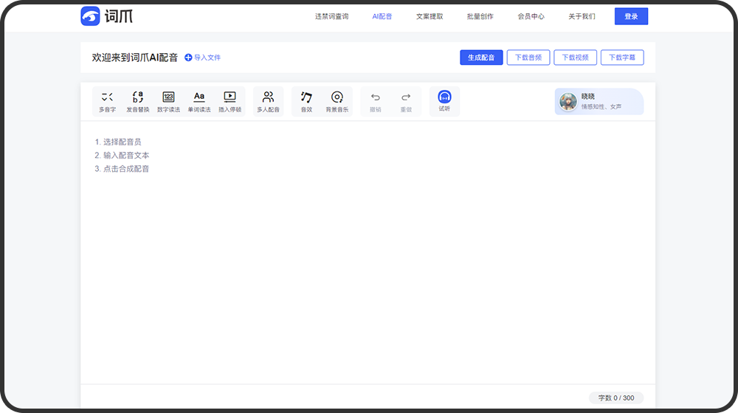Click the 下载字幕 download subtitles button
This screenshot has height=413, width=738.
pos(621,58)
